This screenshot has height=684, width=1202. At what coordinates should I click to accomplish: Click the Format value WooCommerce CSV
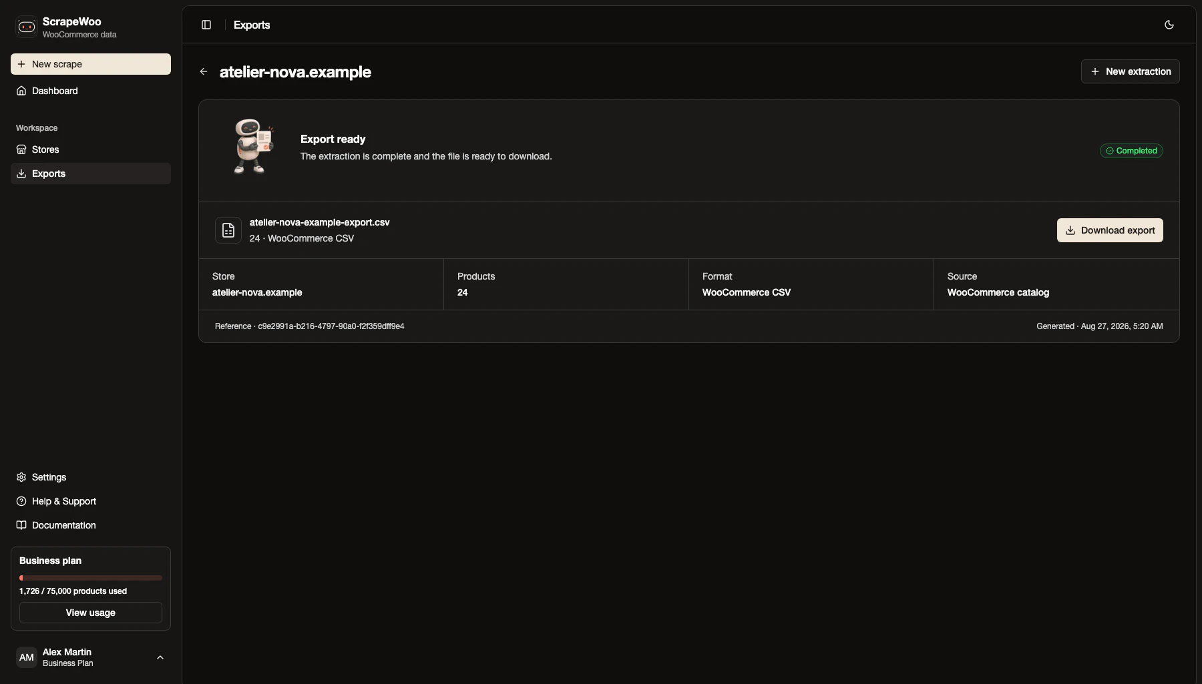(x=746, y=292)
